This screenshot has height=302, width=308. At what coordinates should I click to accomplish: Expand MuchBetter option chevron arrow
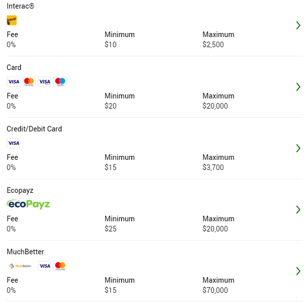tap(298, 271)
